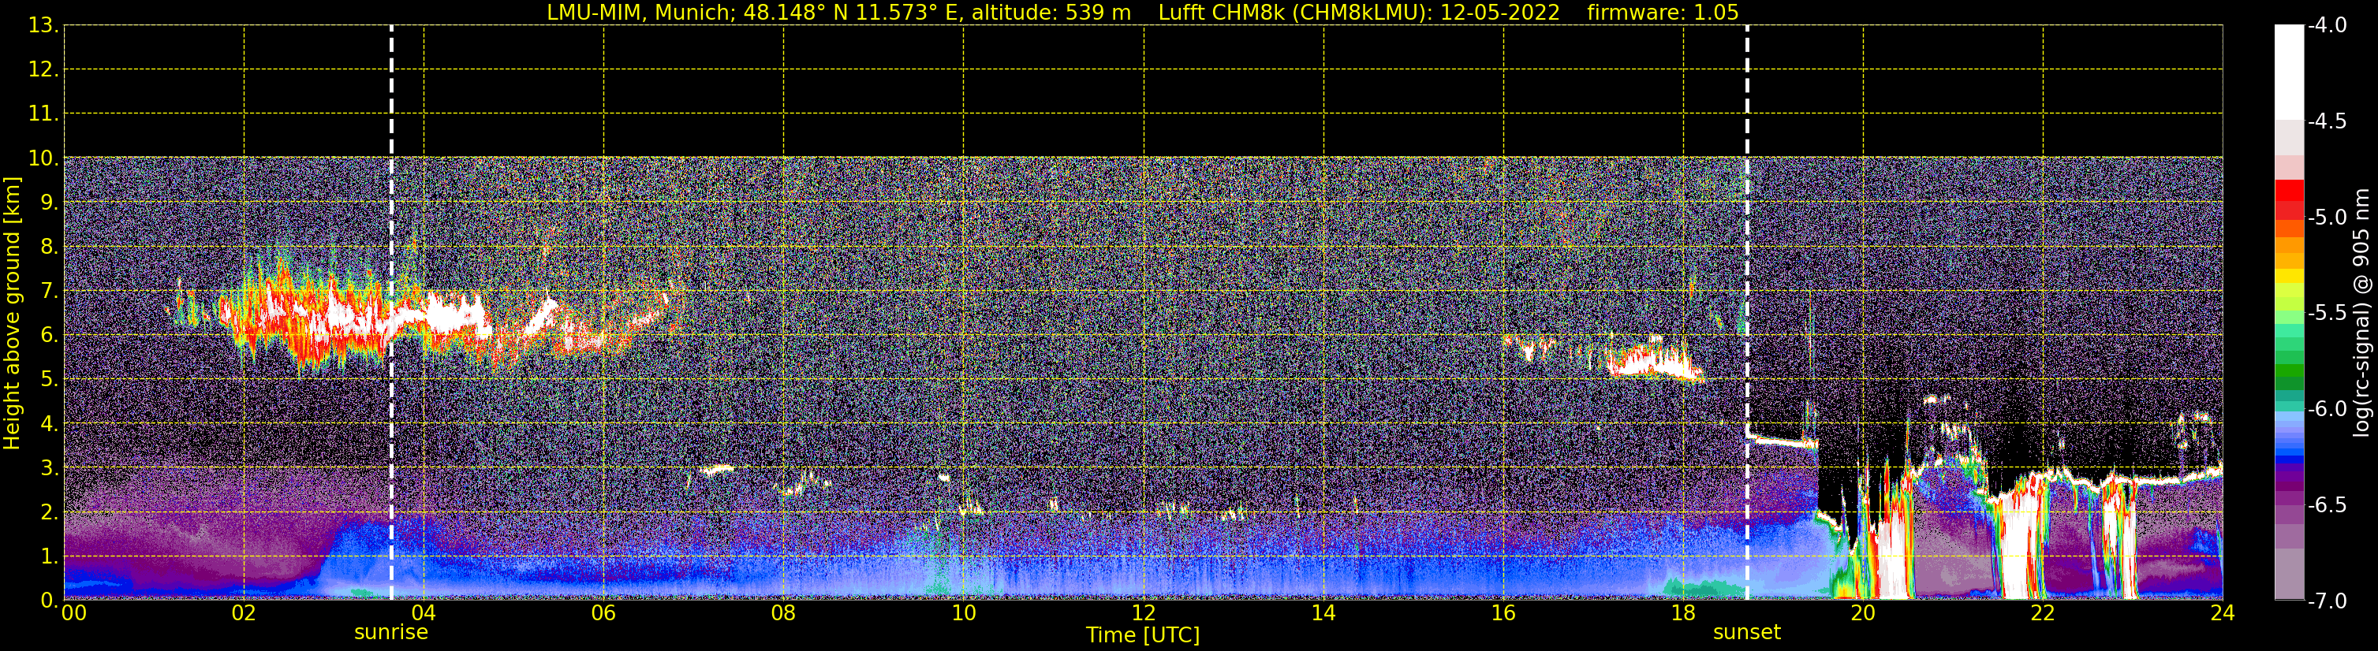Click the 3. tick on the height axis
The image size is (2378, 651).
(x=48, y=468)
